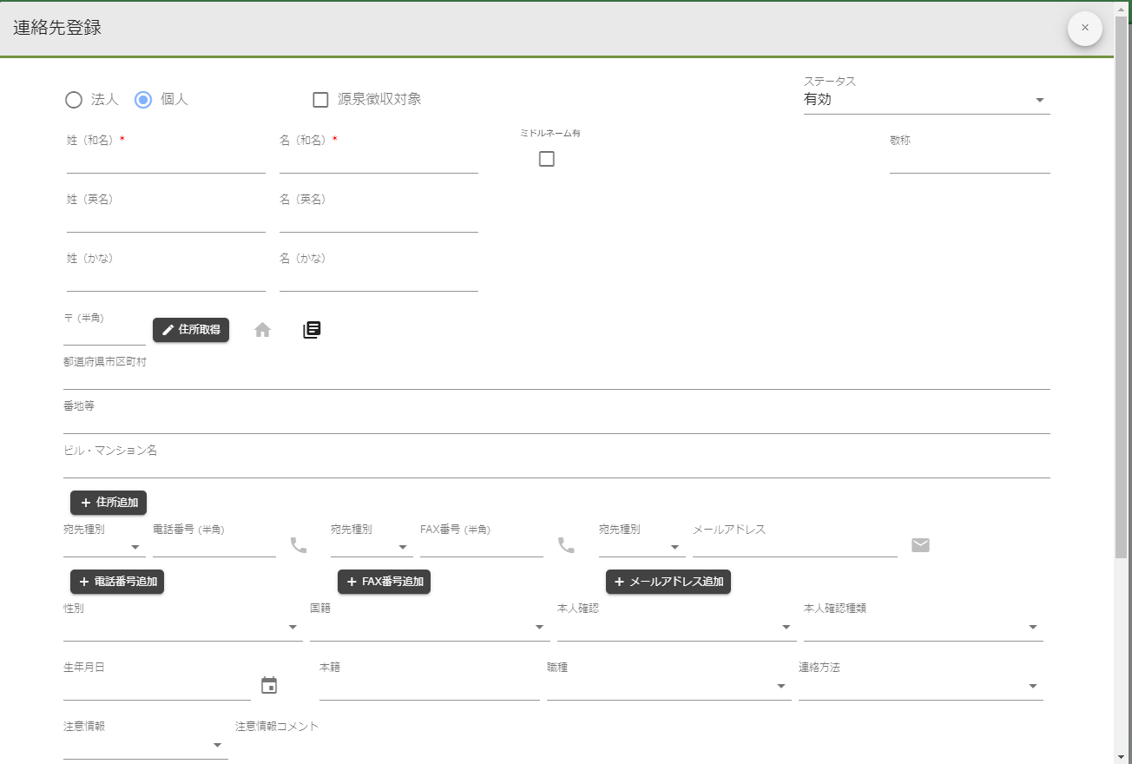1132x764 pixels.
Task: Click the address library list icon
Action: [x=312, y=330]
